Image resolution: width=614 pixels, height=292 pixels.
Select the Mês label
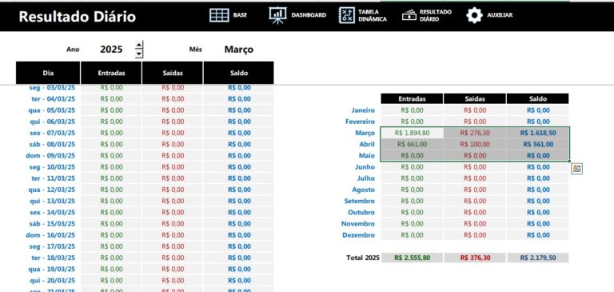pyautogui.click(x=195, y=50)
